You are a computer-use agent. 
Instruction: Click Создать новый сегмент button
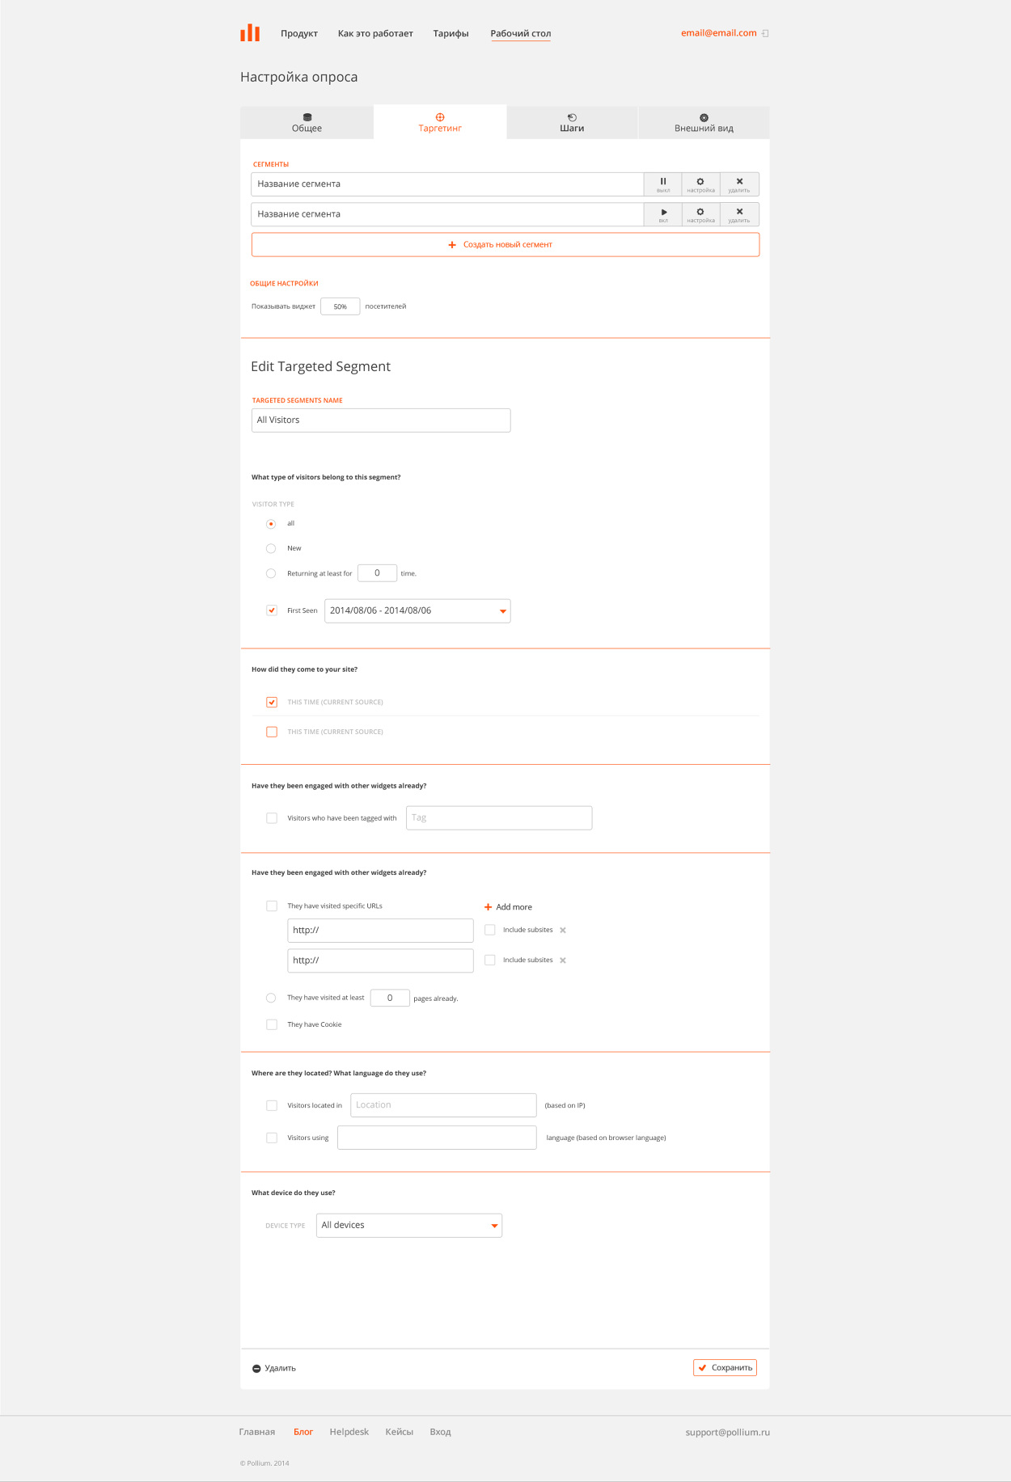[x=505, y=245]
